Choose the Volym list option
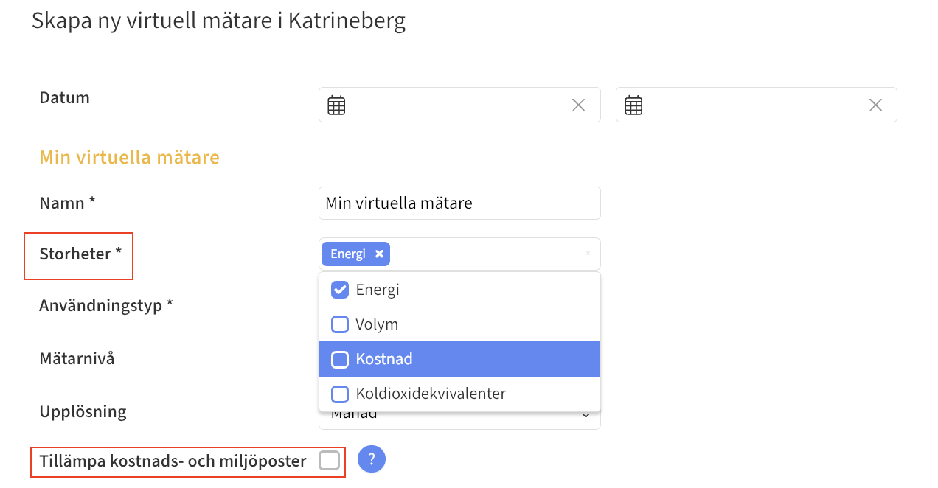This screenshot has height=488, width=938. (377, 324)
